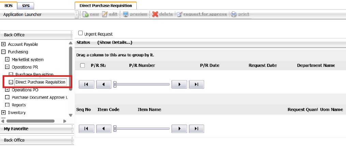
Task: Enable the Urgent Request checkbox
Action: pyautogui.click(x=80, y=33)
